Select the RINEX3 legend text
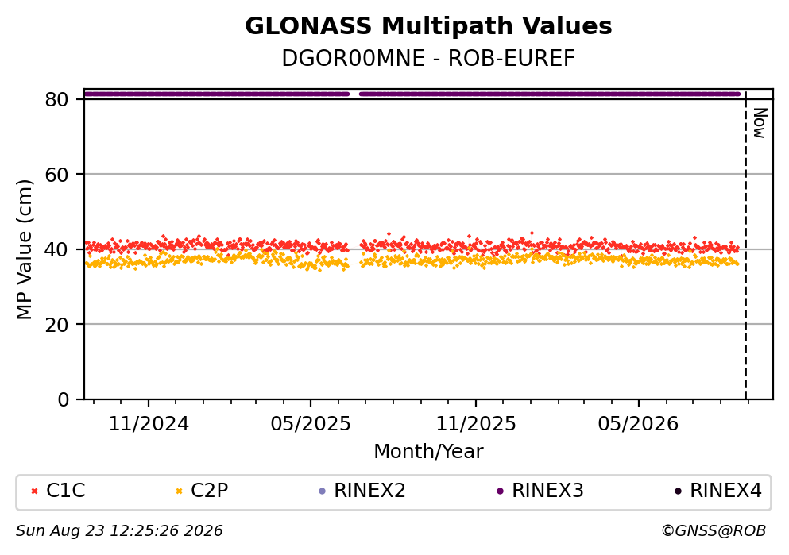This screenshot has height=555, width=789. coord(547,491)
